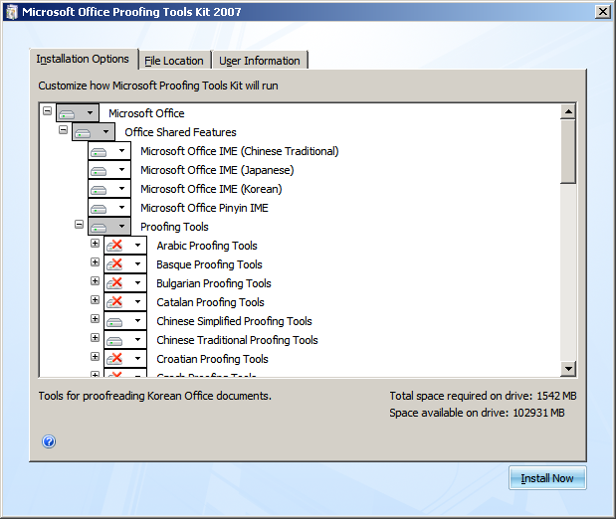Click the installer icon in title bar
The height and width of the screenshot is (519, 616).
pyautogui.click(x=12, y=12)
